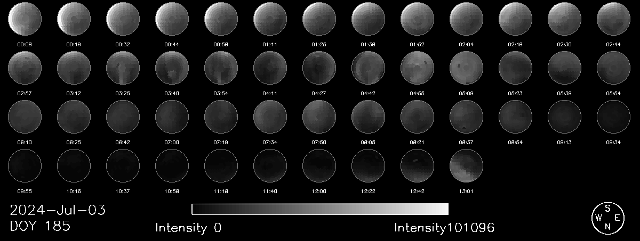Select the disk image labeled 00:08
Image resolution: width=640 pixels, height=241 pixels.
(x=25, y=19)
